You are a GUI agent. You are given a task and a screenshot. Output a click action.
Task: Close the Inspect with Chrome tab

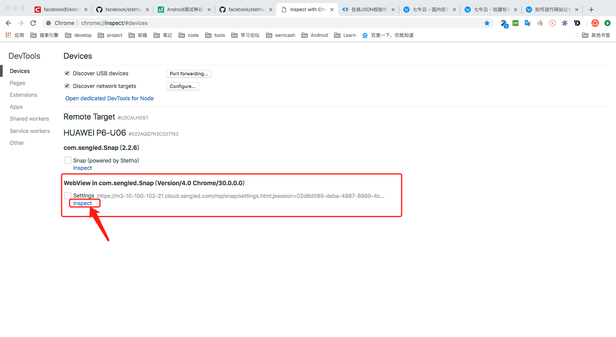click(332, 10)
